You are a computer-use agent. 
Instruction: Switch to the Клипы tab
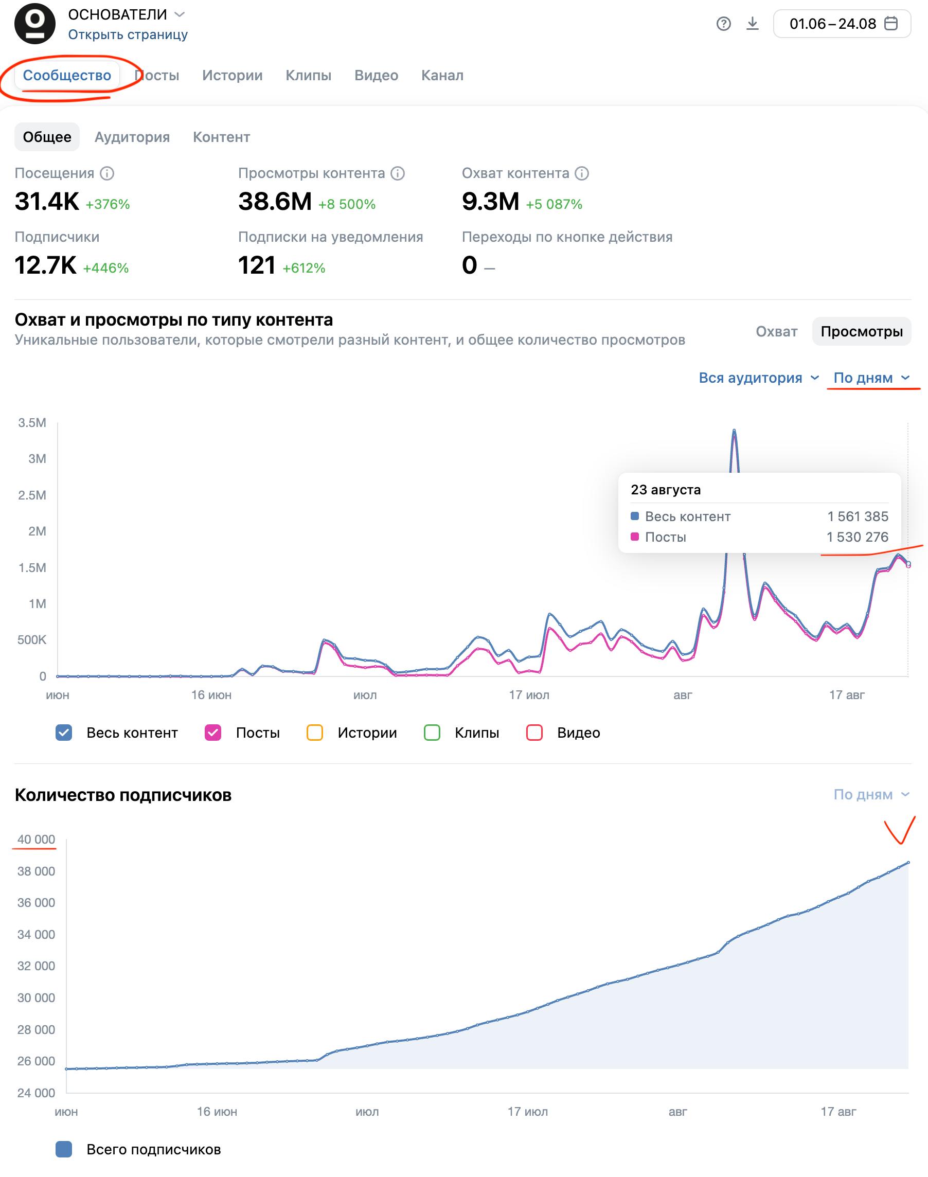(309, 76)
